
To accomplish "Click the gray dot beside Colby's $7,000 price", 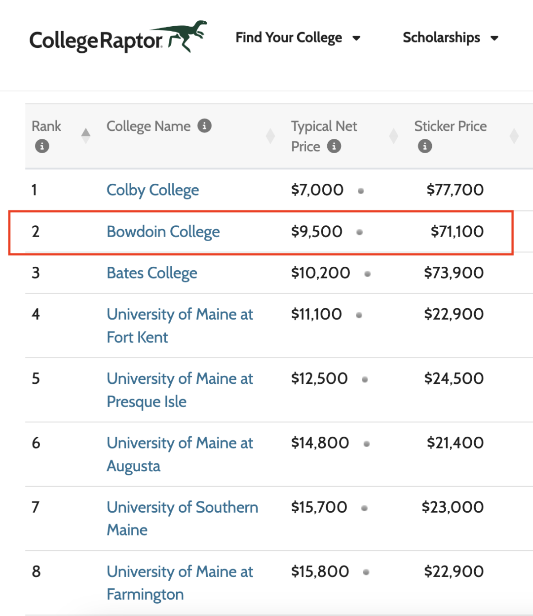I will pyautogui.click(x=361, y=191).
